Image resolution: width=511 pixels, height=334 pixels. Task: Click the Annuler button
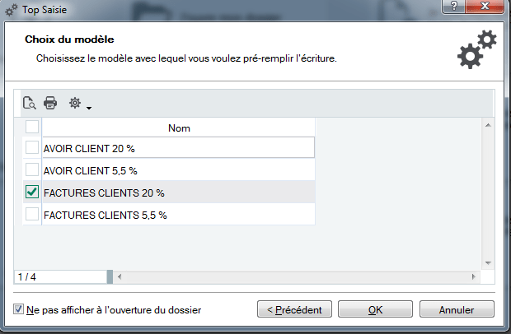click(457, 309)
